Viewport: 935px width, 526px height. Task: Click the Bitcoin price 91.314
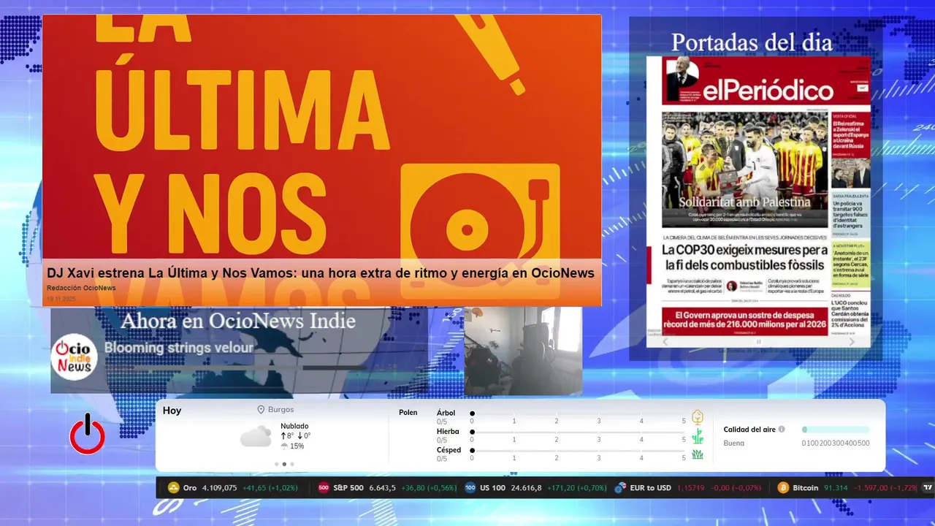(836, 488)
